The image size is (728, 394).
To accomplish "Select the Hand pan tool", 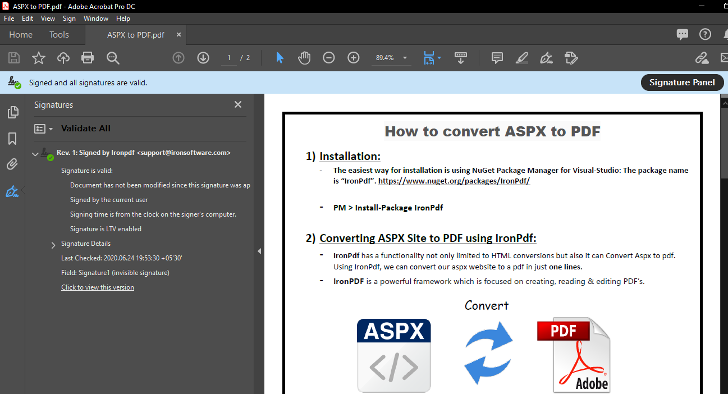I will click(x=304, y=58).
